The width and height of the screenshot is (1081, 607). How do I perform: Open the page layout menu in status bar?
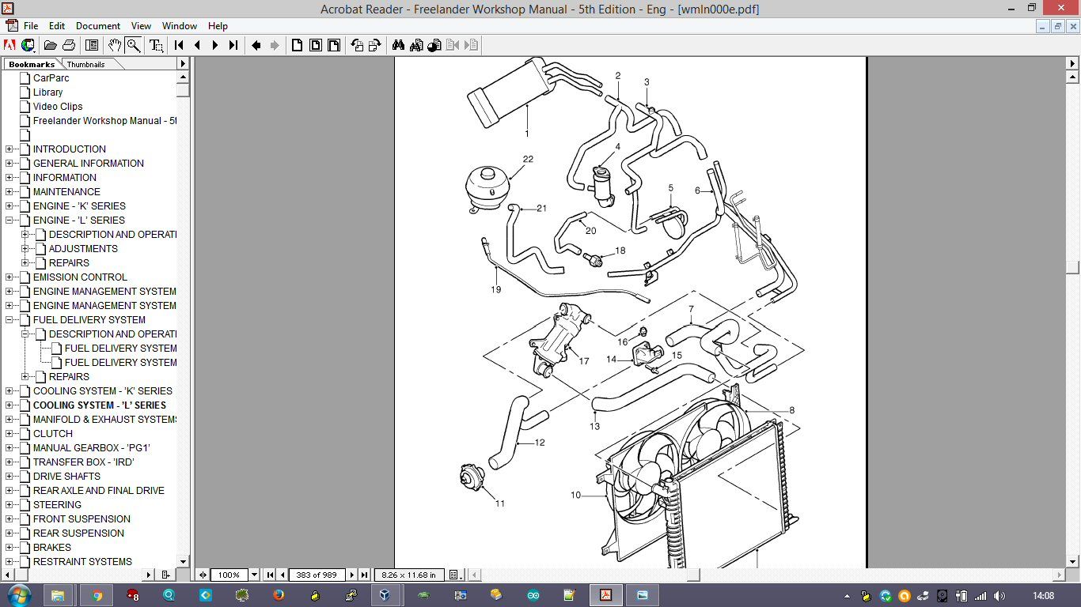tap(457, 575)
